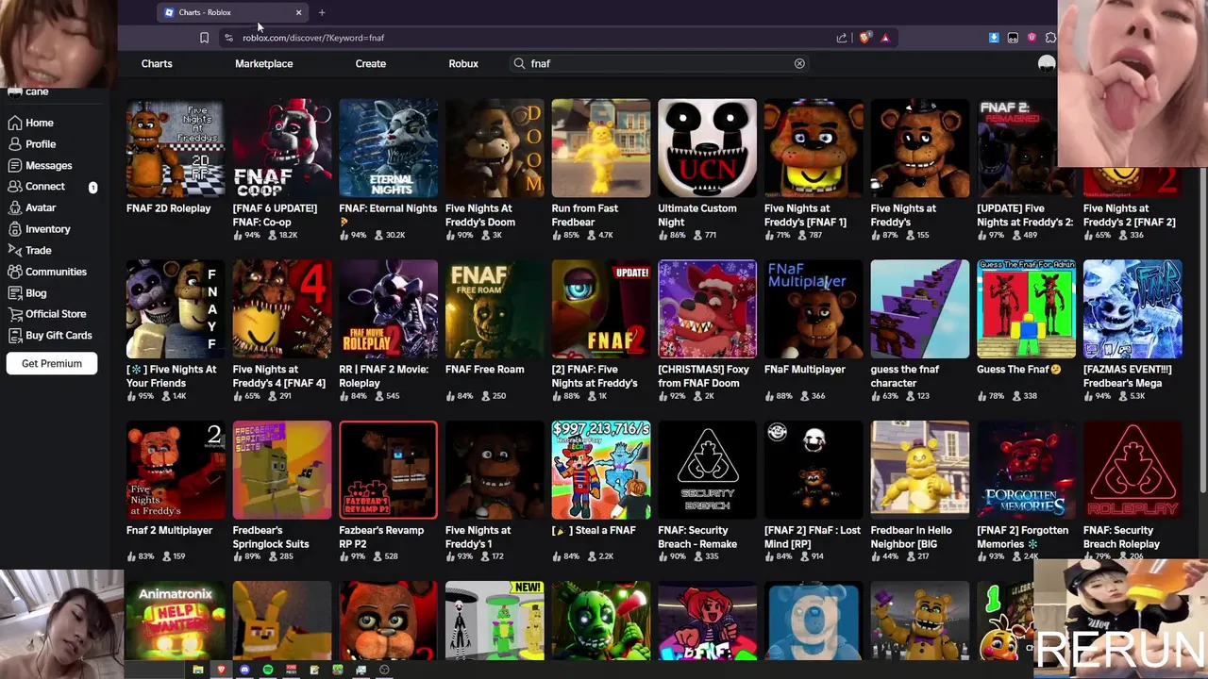Open Discord from the taskbar
The width and height of the screenshot is (1208, 679).
(244, 670)
